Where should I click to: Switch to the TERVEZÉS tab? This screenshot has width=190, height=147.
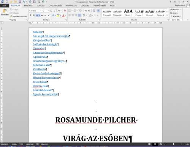41,6
